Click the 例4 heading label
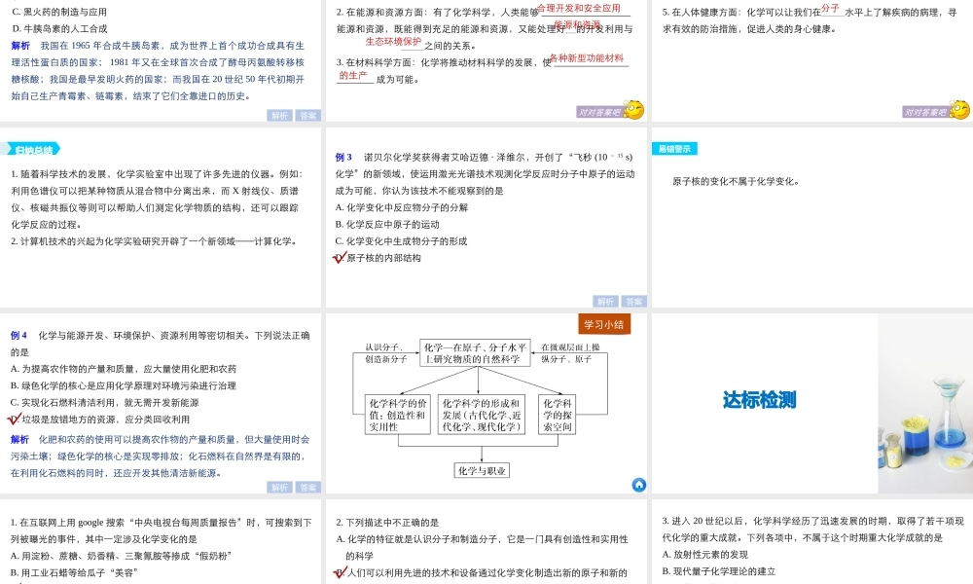This screenshot has width=973, height=584. click(18, 335)
